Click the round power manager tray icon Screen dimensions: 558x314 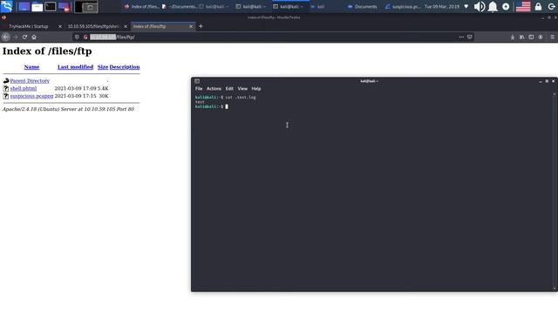click(x=506, y=6)
